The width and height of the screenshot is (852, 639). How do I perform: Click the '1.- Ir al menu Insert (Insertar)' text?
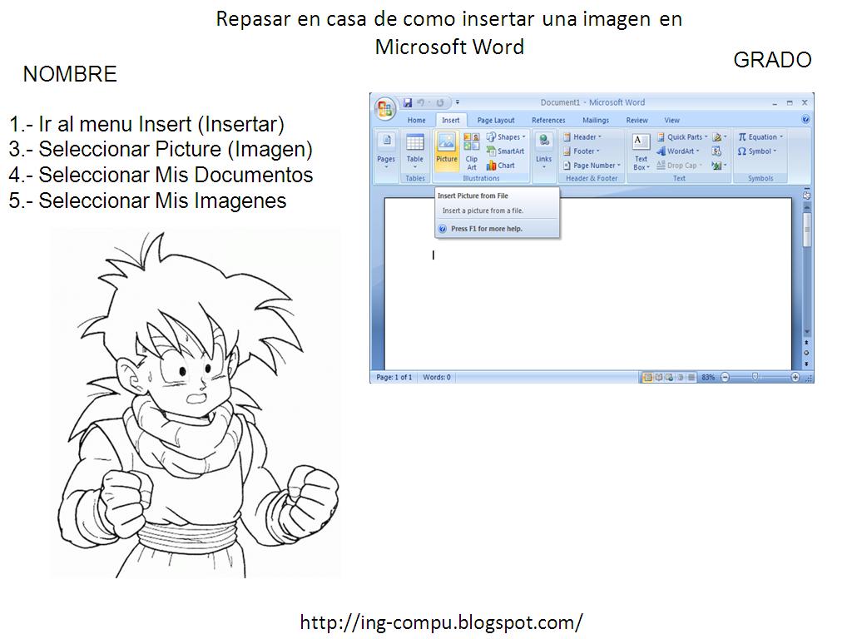point(146,125)
